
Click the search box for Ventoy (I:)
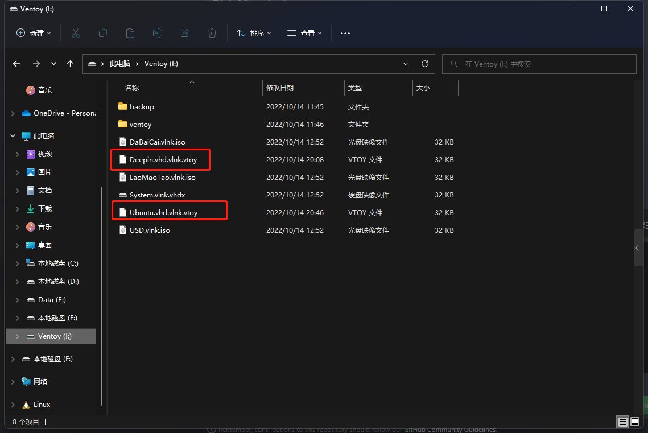539,64
